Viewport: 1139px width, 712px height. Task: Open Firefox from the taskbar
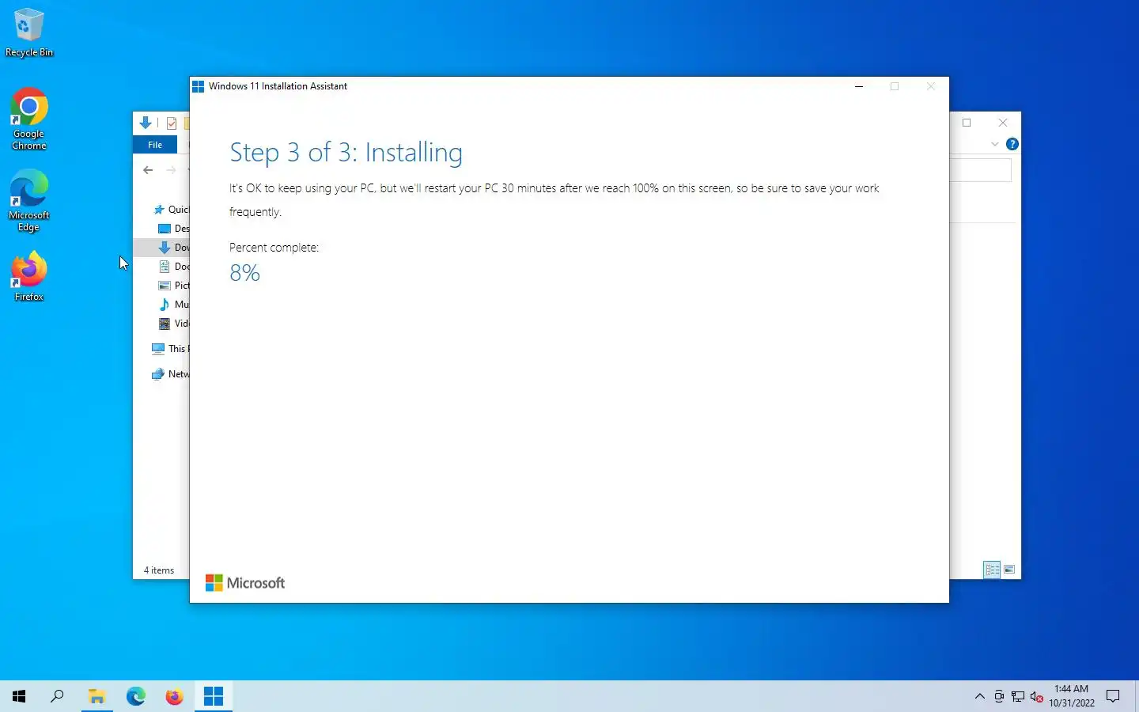click(x=174, y=696)
